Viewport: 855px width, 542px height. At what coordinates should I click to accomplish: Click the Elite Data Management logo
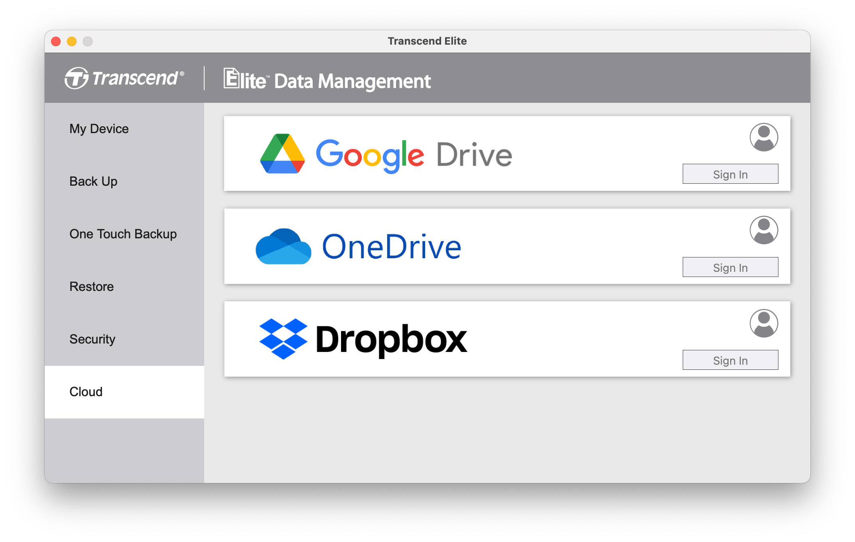[327, 79]
